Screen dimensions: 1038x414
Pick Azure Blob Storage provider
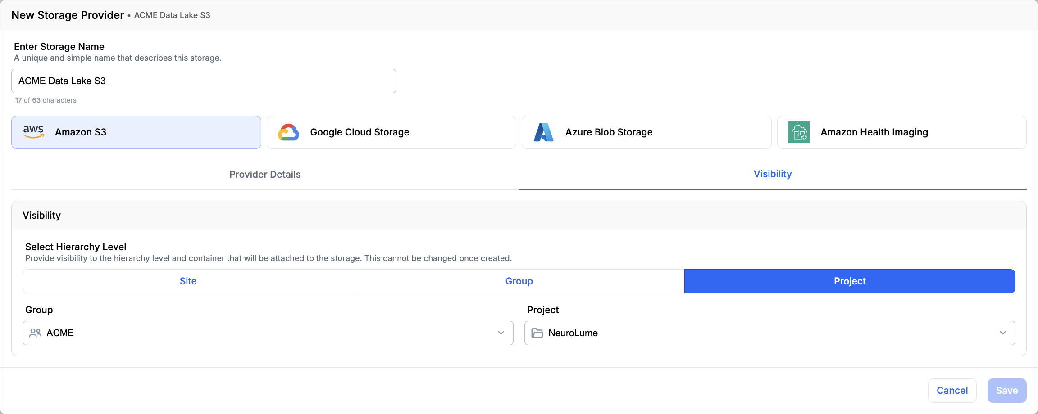click(x=646, y=132)
